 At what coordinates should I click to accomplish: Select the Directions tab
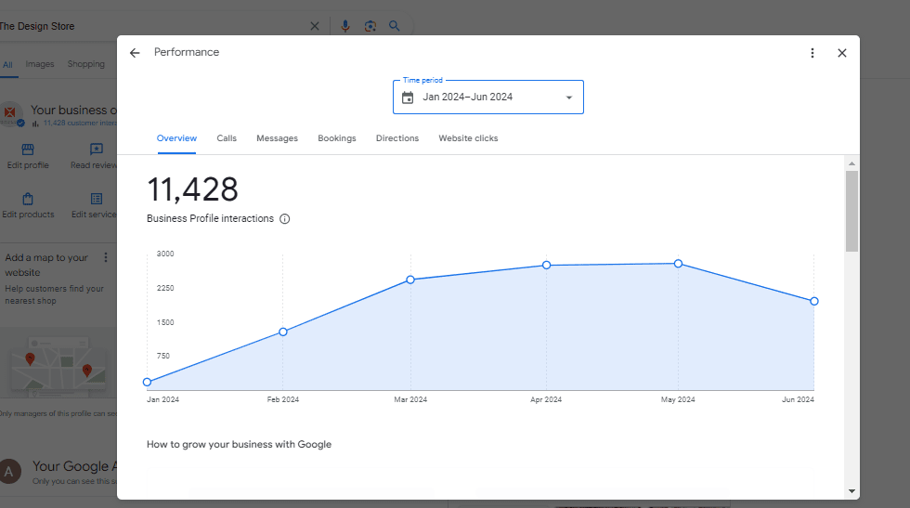(397, 138)
